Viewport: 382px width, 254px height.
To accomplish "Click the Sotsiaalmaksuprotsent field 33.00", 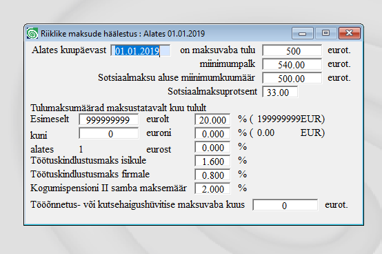I will coord(280,92).
